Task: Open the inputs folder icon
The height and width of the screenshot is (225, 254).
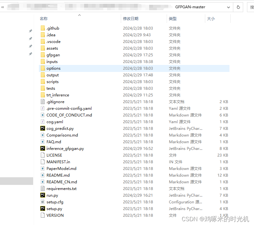Action: tap(43, 62)
